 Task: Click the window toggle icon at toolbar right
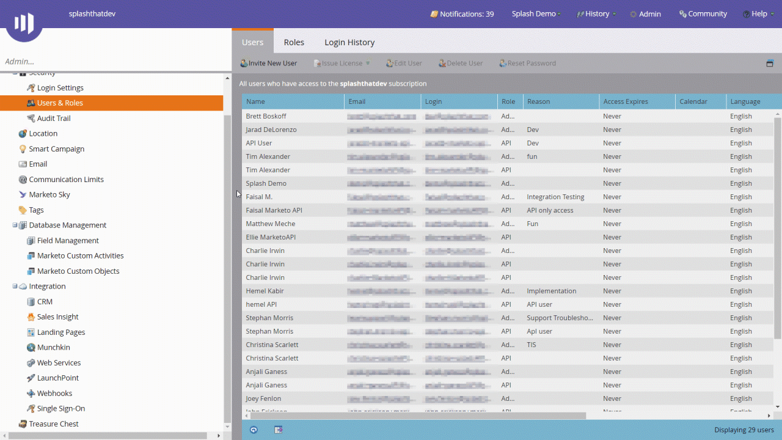(770, 64)
